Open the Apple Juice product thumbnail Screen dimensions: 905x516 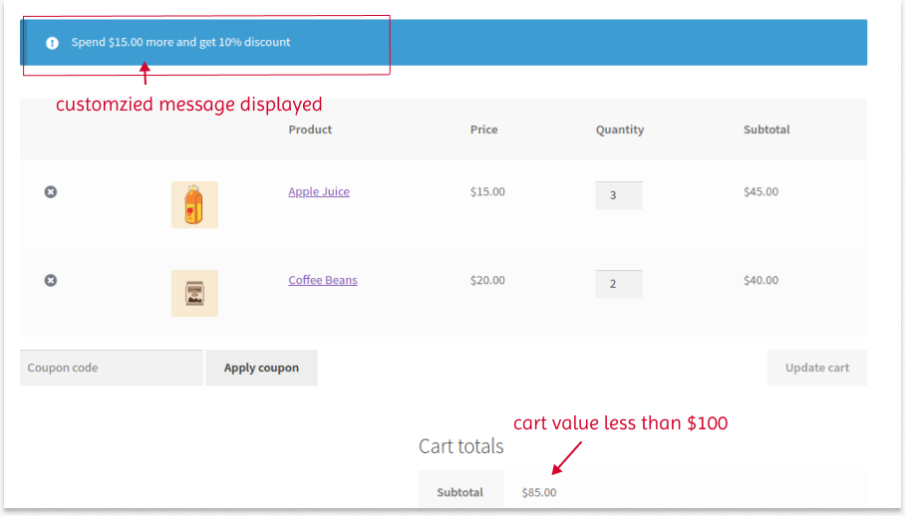194,204
